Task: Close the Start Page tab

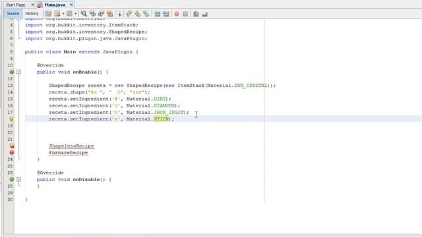Action: 32,5
